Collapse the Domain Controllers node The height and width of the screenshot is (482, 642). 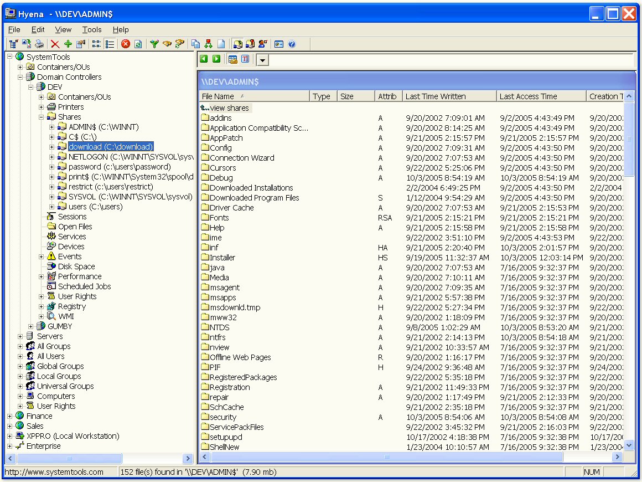click(x=20, y=77)
